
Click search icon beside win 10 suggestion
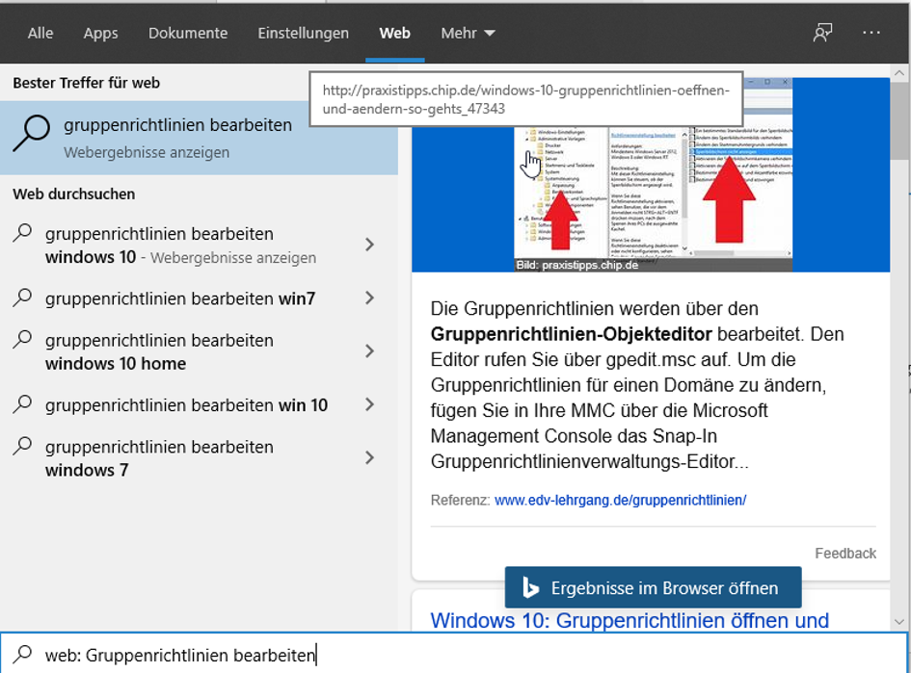pos(22,403)
